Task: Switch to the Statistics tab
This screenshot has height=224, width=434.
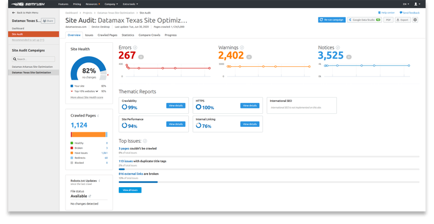Action: tap(128, 35)
